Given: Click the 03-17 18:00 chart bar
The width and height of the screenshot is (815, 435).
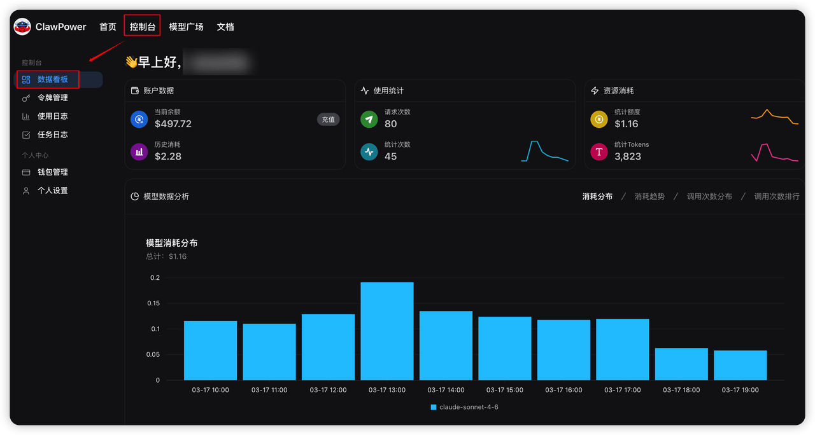Looking at the screenshot, I should coord(681,364).
